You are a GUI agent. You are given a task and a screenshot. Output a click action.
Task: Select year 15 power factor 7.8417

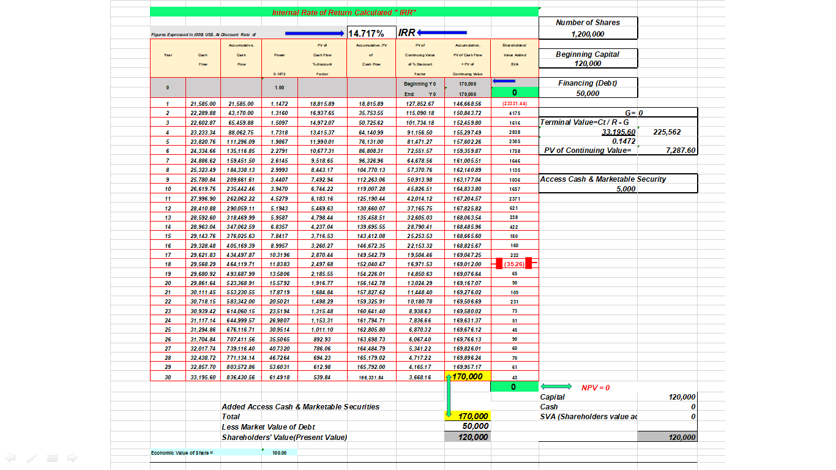pyautogui.click(x=280, y=236)
